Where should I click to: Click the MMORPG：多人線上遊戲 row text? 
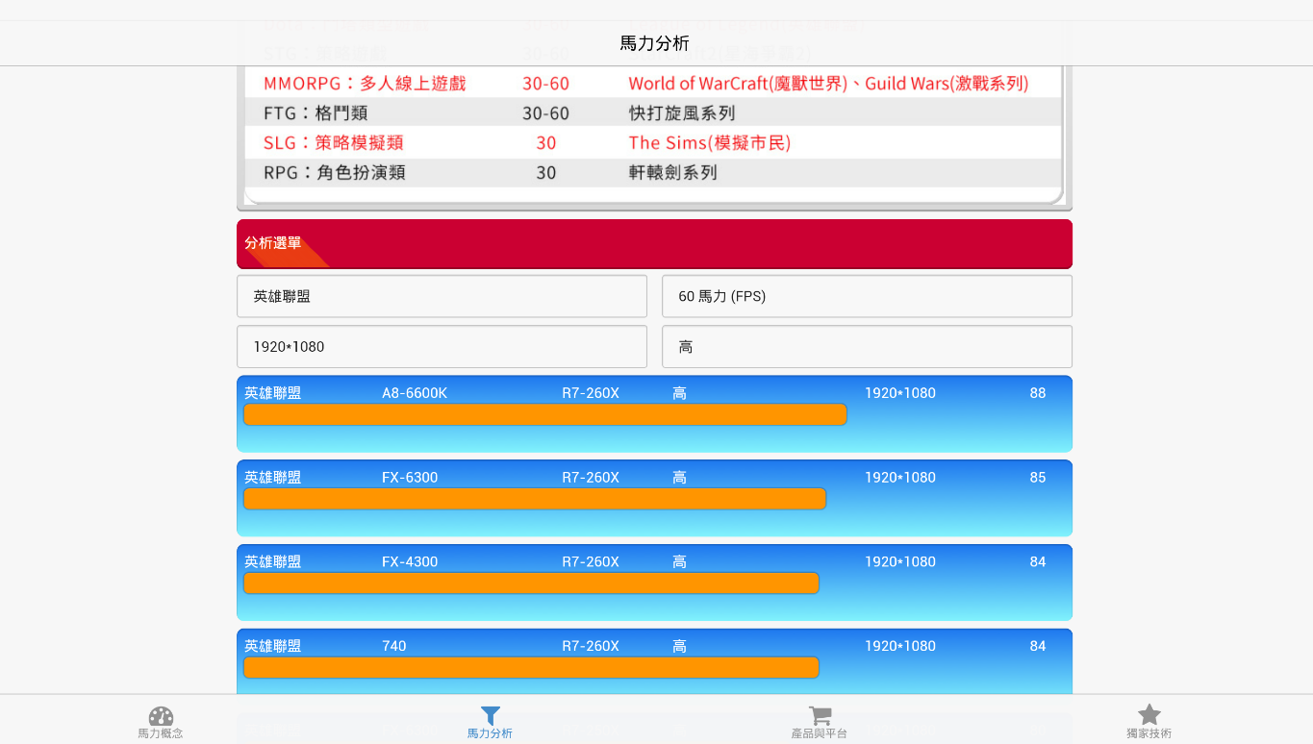(365, 84)
